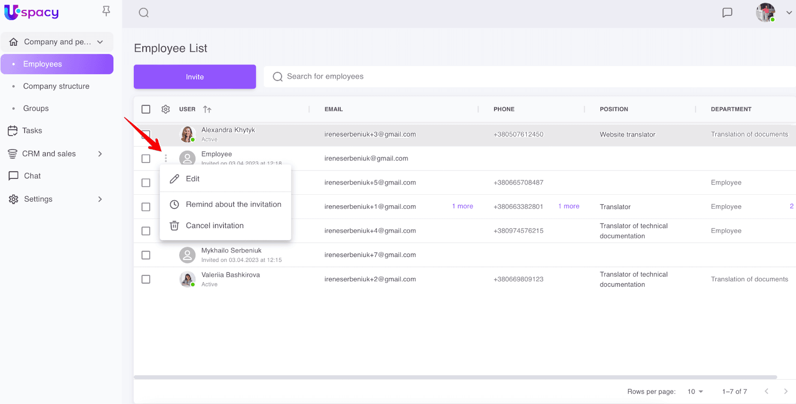
Task: Collapse the Company and people section
Action: 100,42
